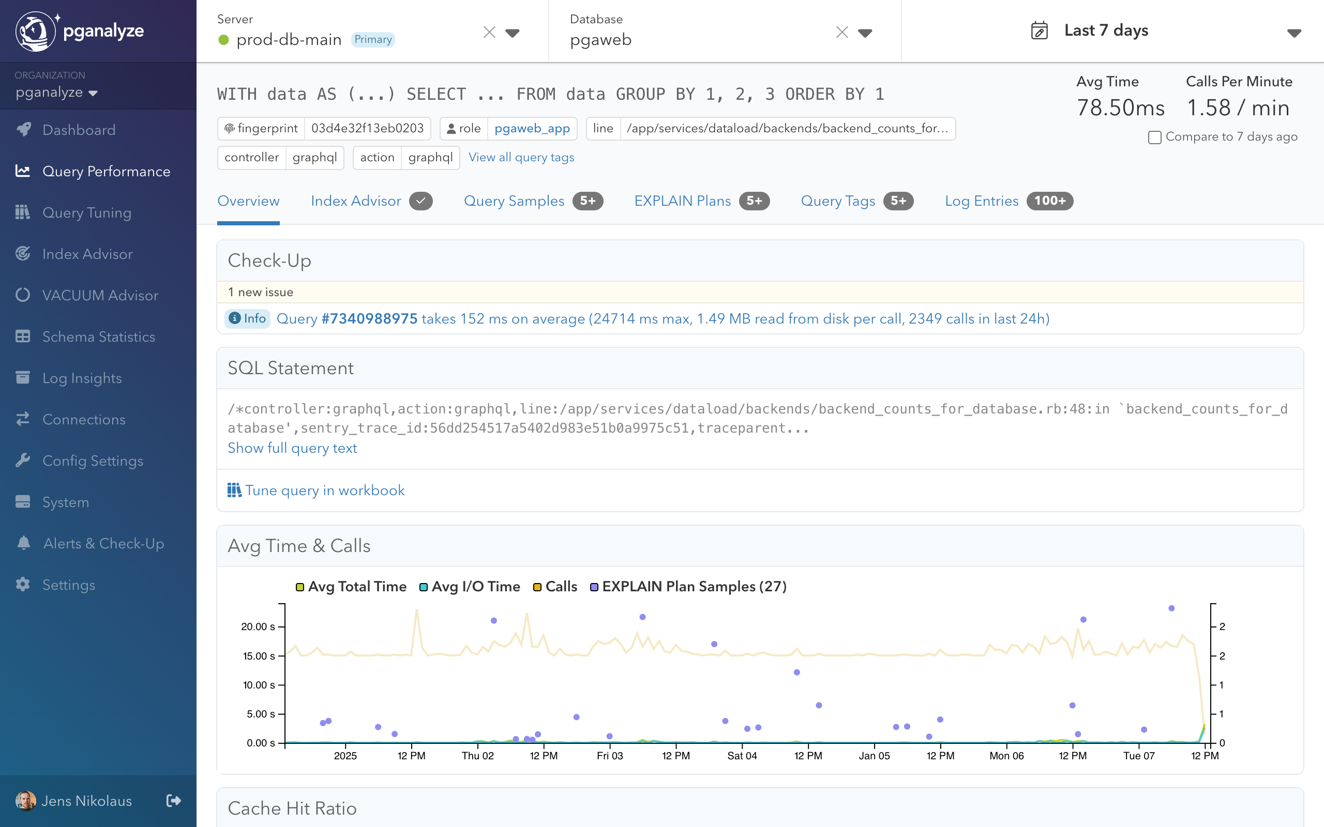Click the Connections arrows icon
Viewport: 1324px width, 827px height.
click(22, 419)
